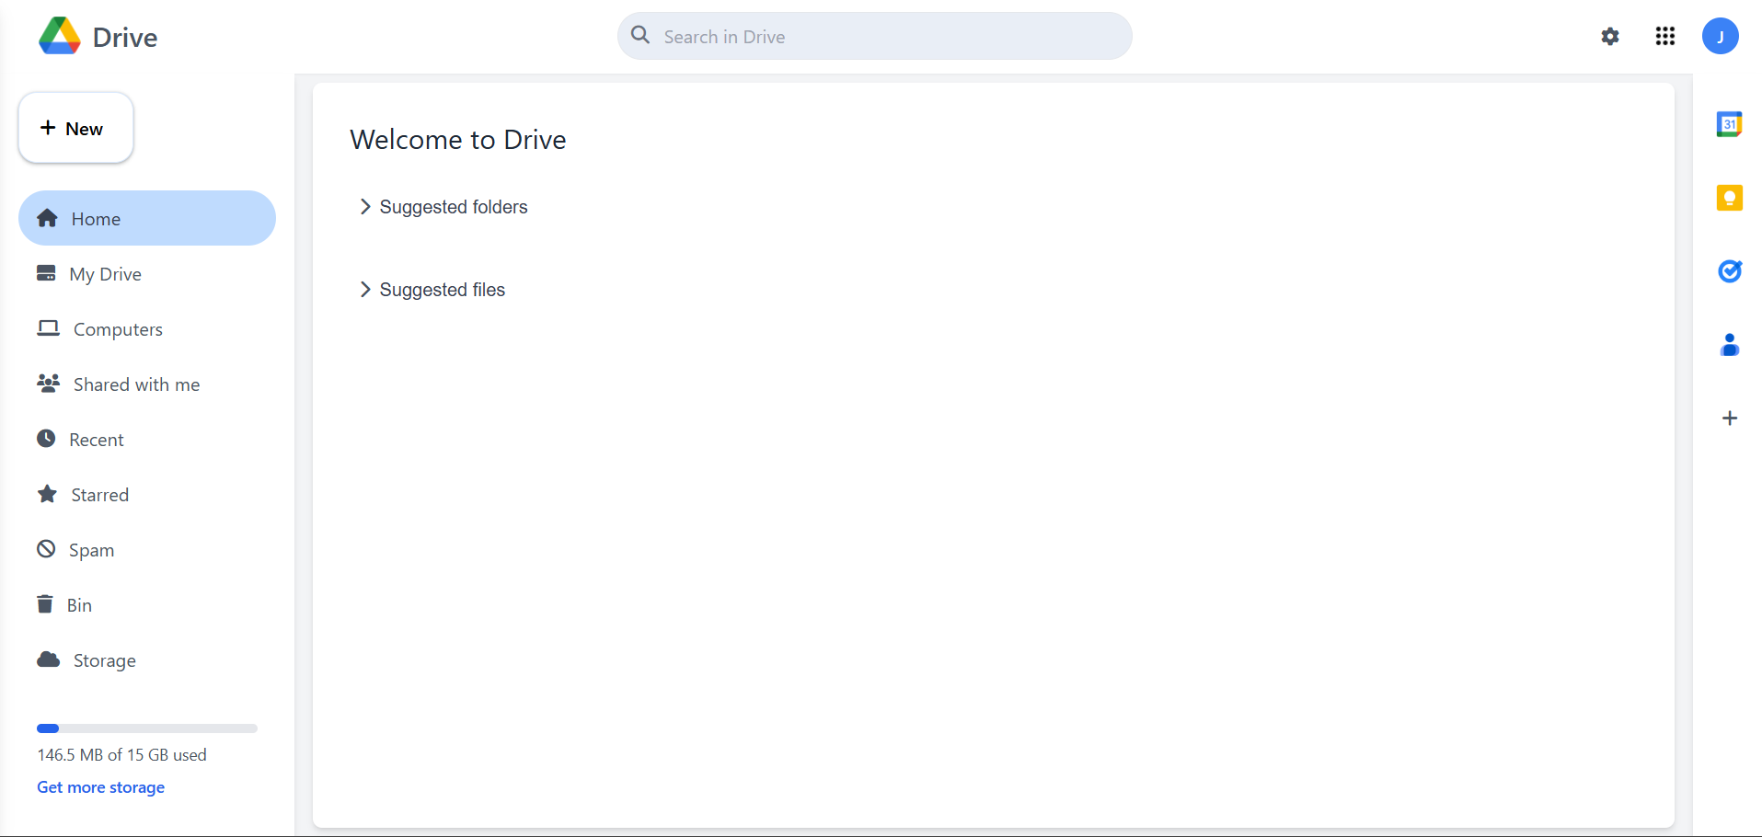
Task: Open Google Contacts from the side panel
Action: click(1730, 344)
